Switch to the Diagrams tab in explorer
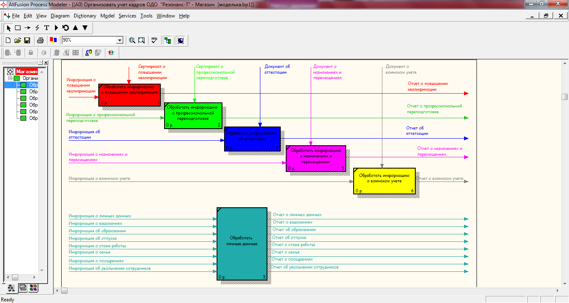569x303 pixels. pos(22,287)
